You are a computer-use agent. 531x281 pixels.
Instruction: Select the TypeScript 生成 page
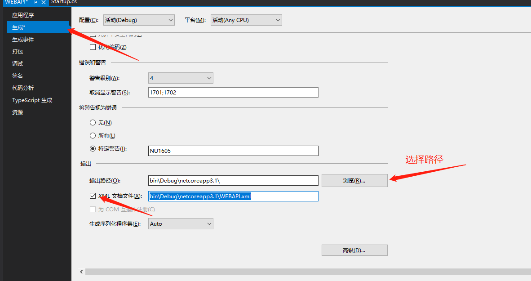(x=32, y=100)
